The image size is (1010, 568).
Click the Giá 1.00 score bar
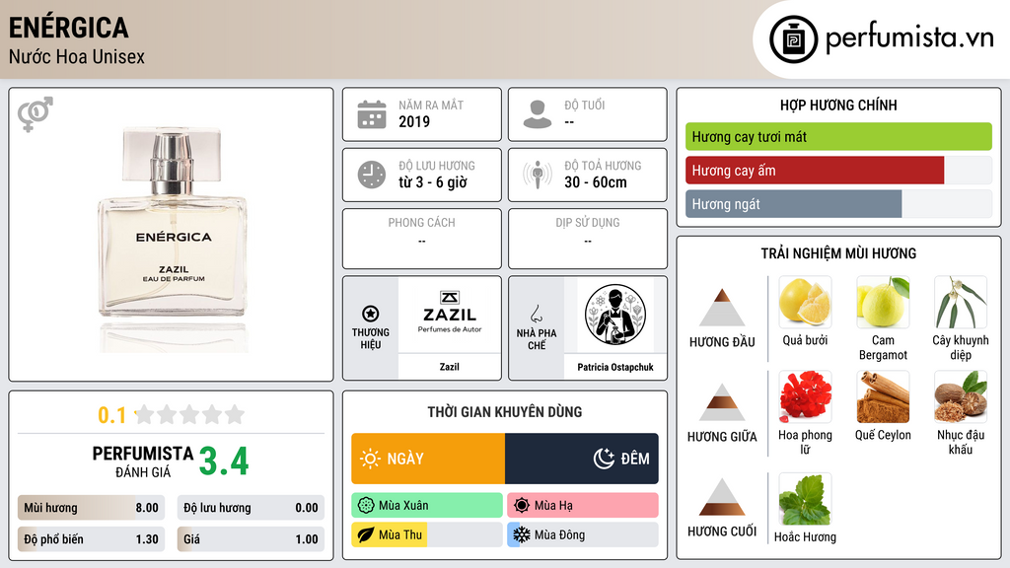pos(251,539)
